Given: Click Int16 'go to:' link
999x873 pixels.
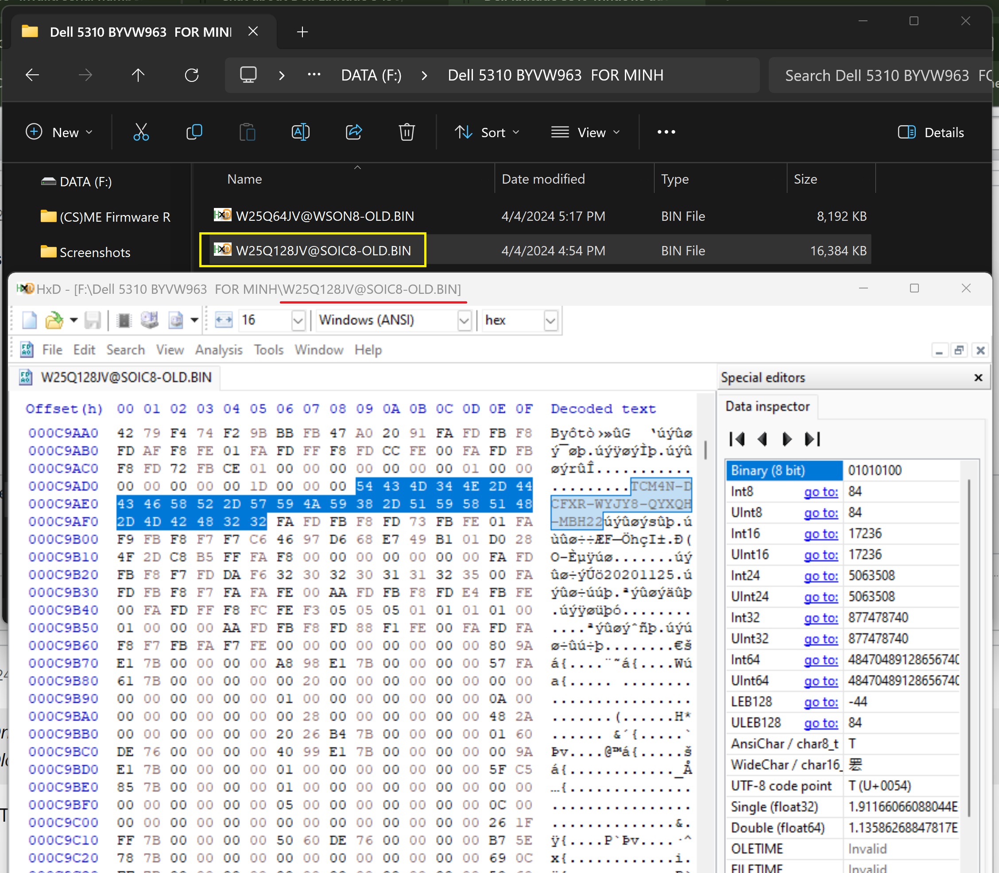Looking at the screenshot, I should 821,534.
